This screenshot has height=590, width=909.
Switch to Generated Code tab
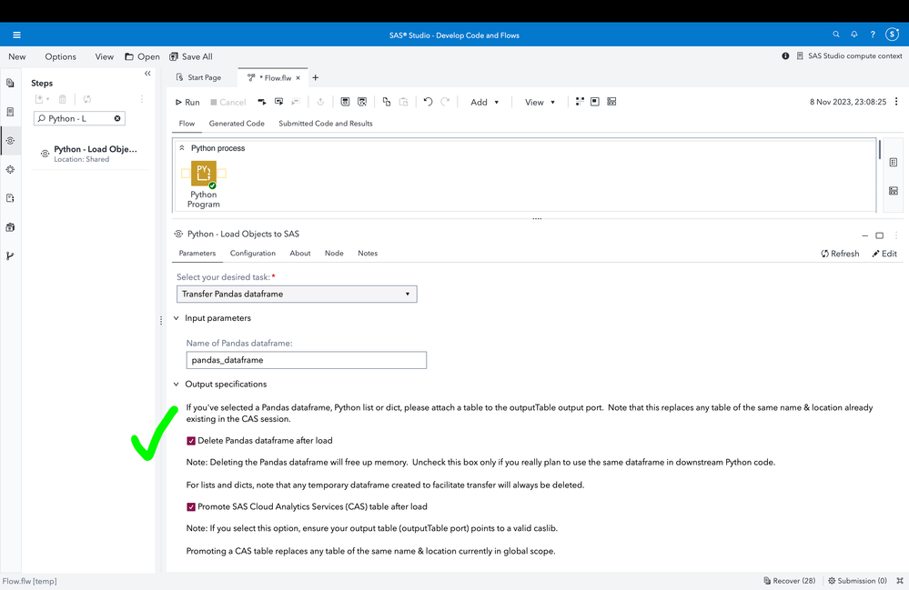[x=237, y=124]
